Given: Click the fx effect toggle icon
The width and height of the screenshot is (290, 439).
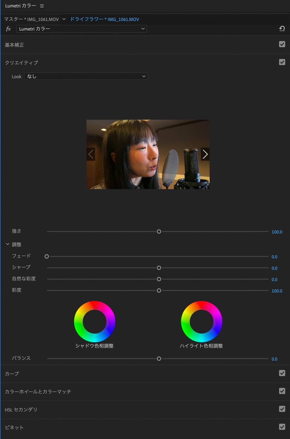Looking at the screenshot, I should coord(8,29).
